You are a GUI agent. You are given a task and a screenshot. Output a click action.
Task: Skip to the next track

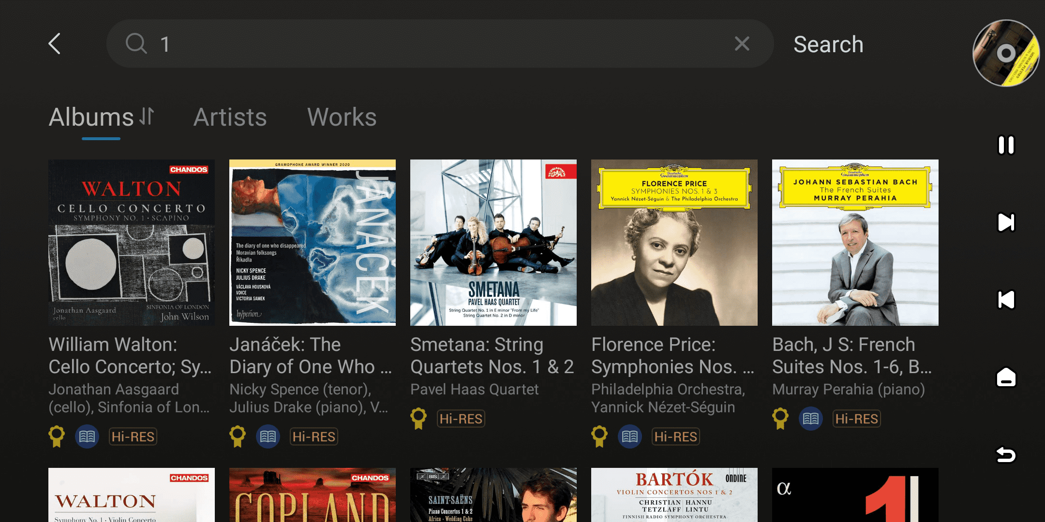[x=1006, y=222]
